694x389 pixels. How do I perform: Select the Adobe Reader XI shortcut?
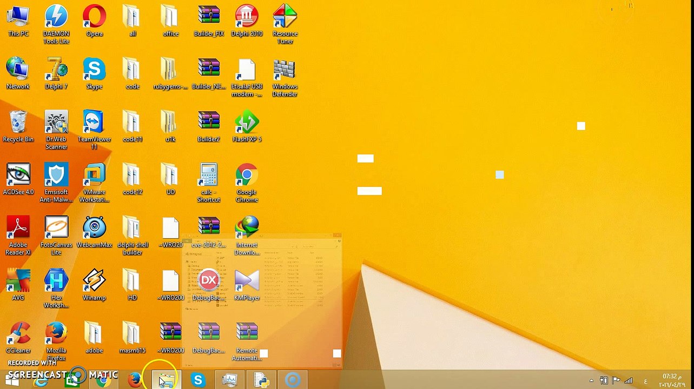tap(18, 236)
